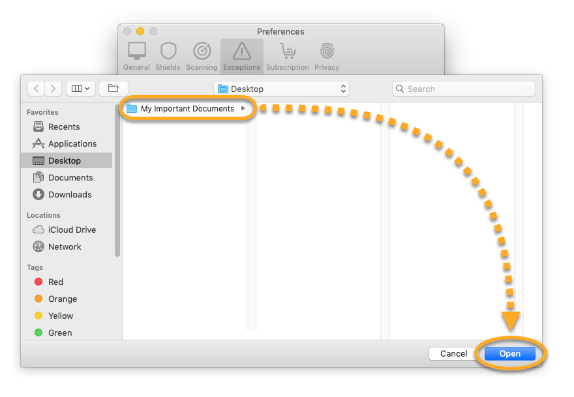Click minimize button of Preferences window
This screenshot has height=397, width=574.
click(140, 31)
